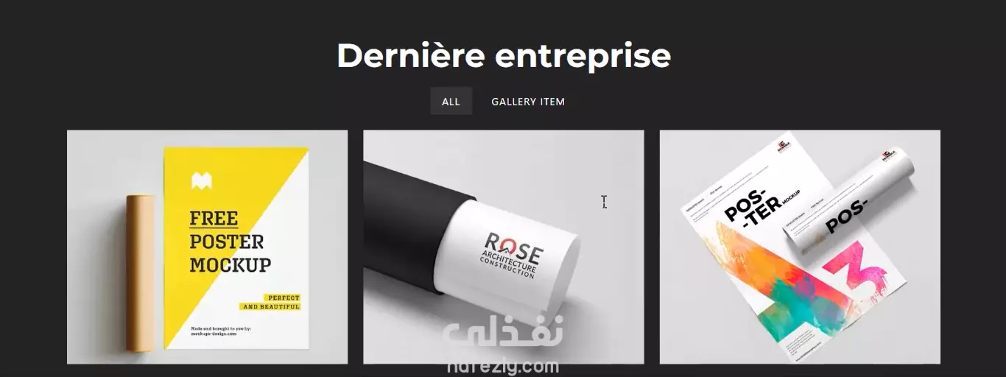Select the ALL filter tab
This screenshot has width=1006, height=377.
pos(451,102)
